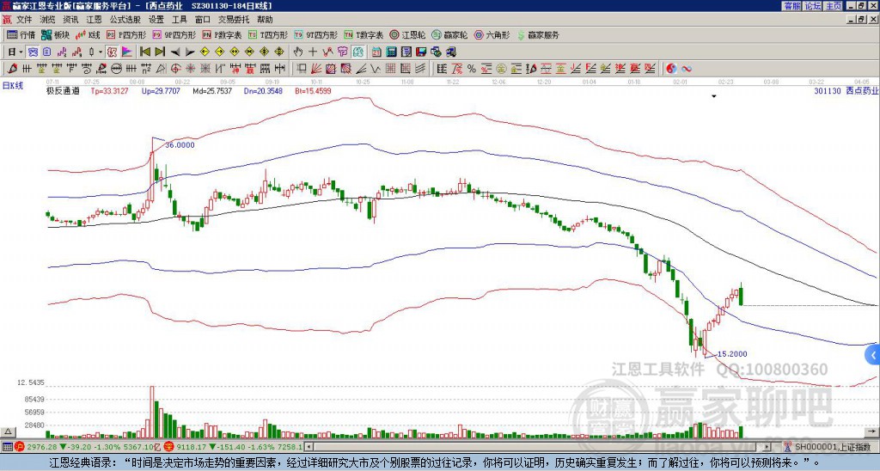Select the crosshair cursor tool
The image size is (880, 471).
313,52
